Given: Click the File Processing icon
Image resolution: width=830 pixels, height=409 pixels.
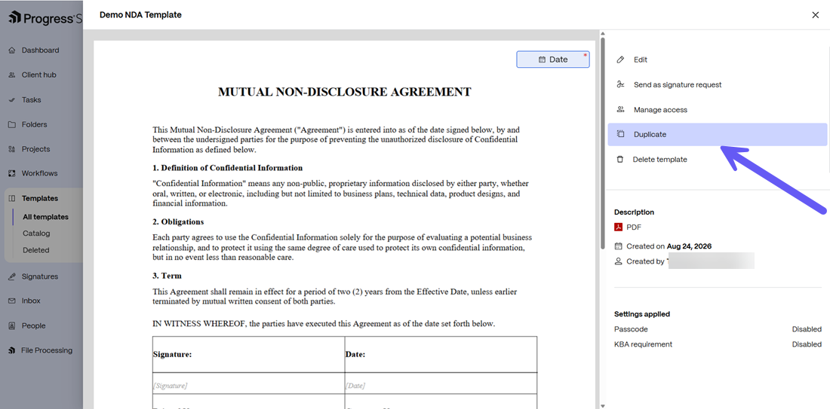Looking at the screenshot, I should click(11, 350).
